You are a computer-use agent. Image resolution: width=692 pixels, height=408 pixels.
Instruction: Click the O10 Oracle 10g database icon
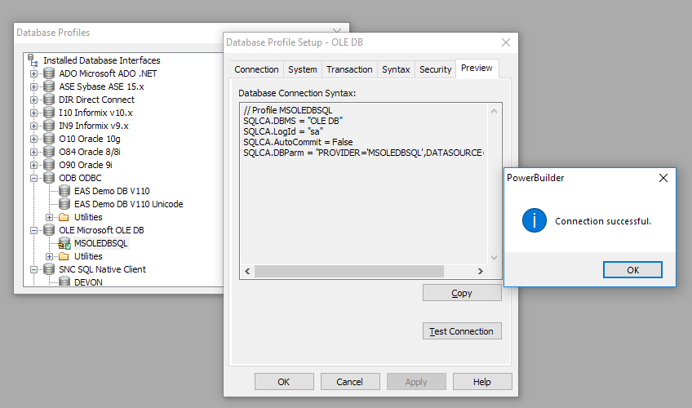point(49,139)
